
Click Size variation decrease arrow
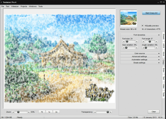click(x=124, y=48)
